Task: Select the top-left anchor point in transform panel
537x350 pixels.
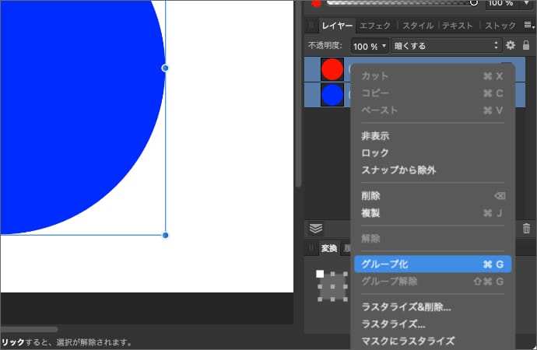Action: pos(319,274)
